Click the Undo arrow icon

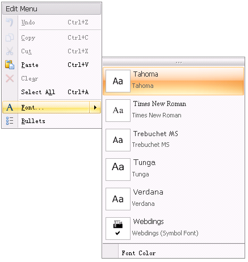point(10,22)
